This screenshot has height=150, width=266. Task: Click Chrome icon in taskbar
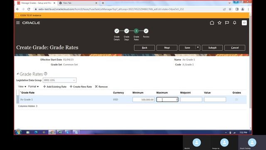52,132
